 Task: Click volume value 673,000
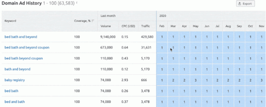pyautogui.click(x=107, y=47)
